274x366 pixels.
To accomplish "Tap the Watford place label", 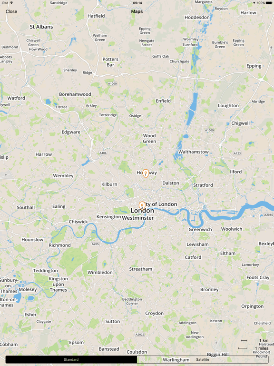I will click(16, 98).
